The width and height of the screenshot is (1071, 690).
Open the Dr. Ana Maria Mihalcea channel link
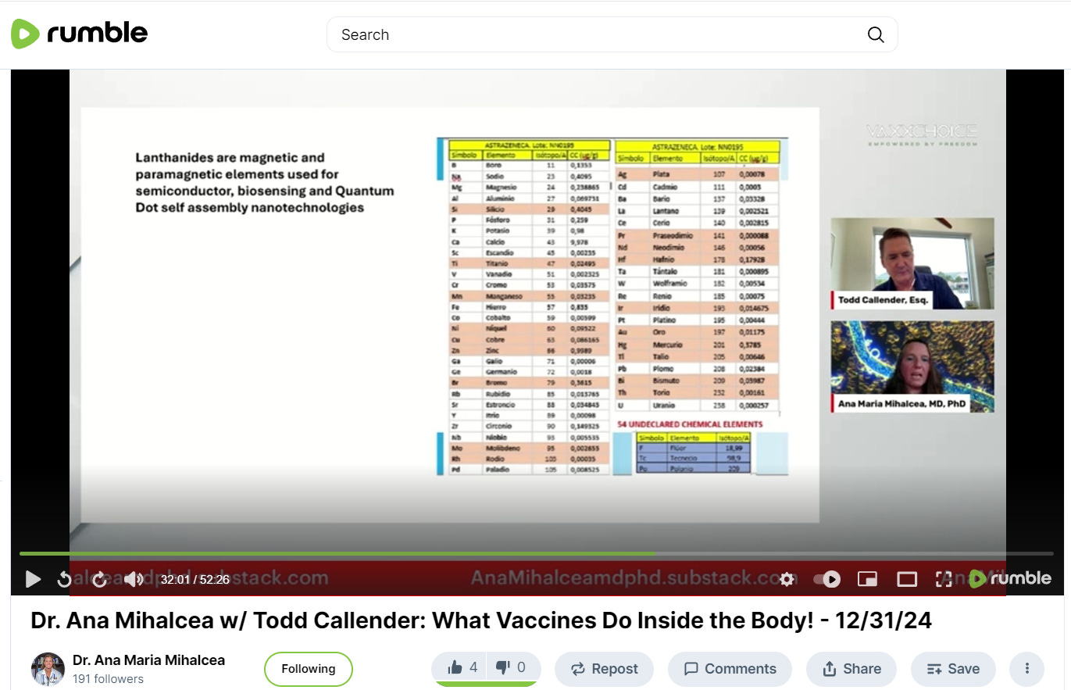tap(148, 660)
